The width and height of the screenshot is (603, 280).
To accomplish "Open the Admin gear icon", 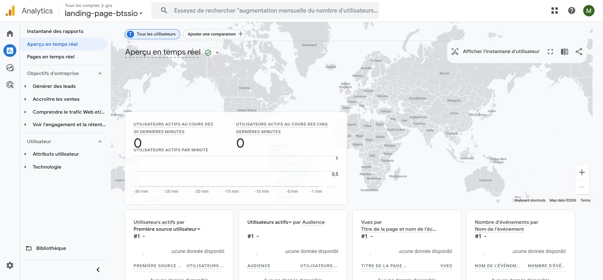I will click(x=10, y=265).
